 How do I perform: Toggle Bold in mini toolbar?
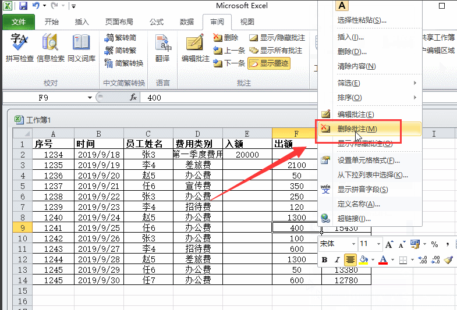324,259
